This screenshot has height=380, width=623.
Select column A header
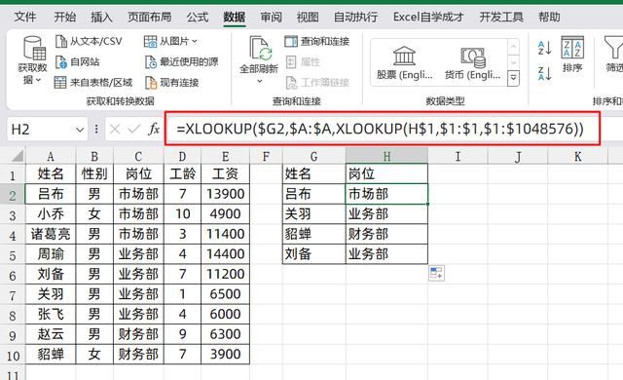51,156
